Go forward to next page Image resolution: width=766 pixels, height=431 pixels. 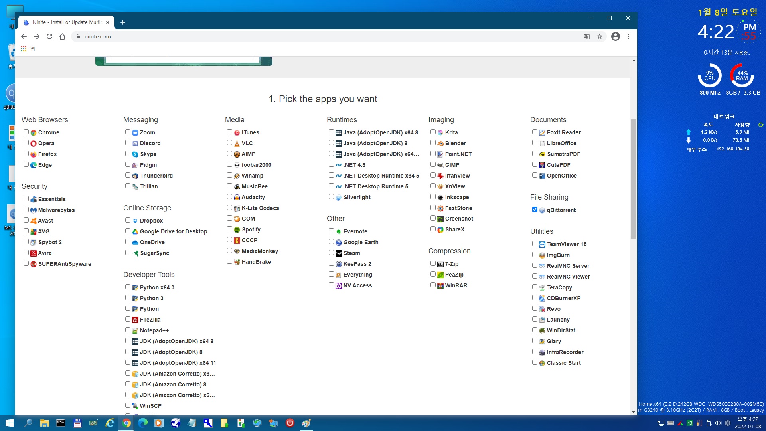tap(37, 36)
